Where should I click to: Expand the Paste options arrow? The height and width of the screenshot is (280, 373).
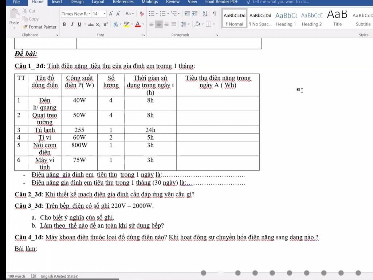(x=14, y=28)
